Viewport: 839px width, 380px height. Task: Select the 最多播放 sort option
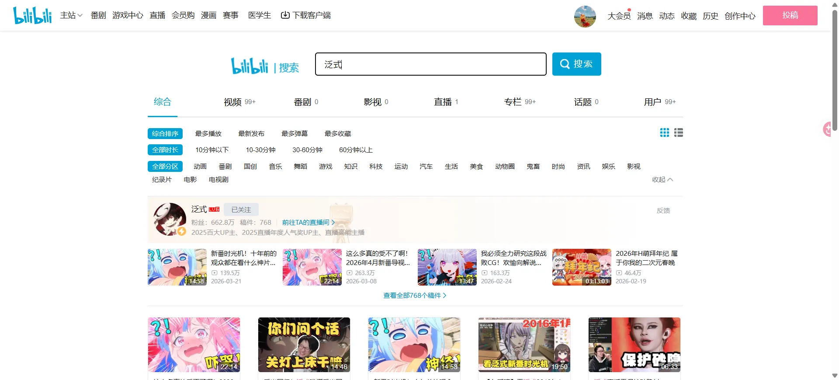[208, 134]
